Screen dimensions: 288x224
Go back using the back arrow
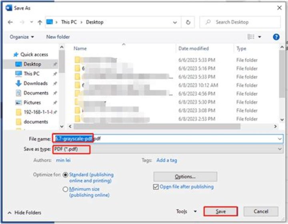[10, 22]
